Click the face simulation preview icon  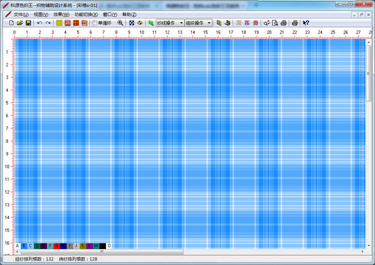tap(84, 23)
